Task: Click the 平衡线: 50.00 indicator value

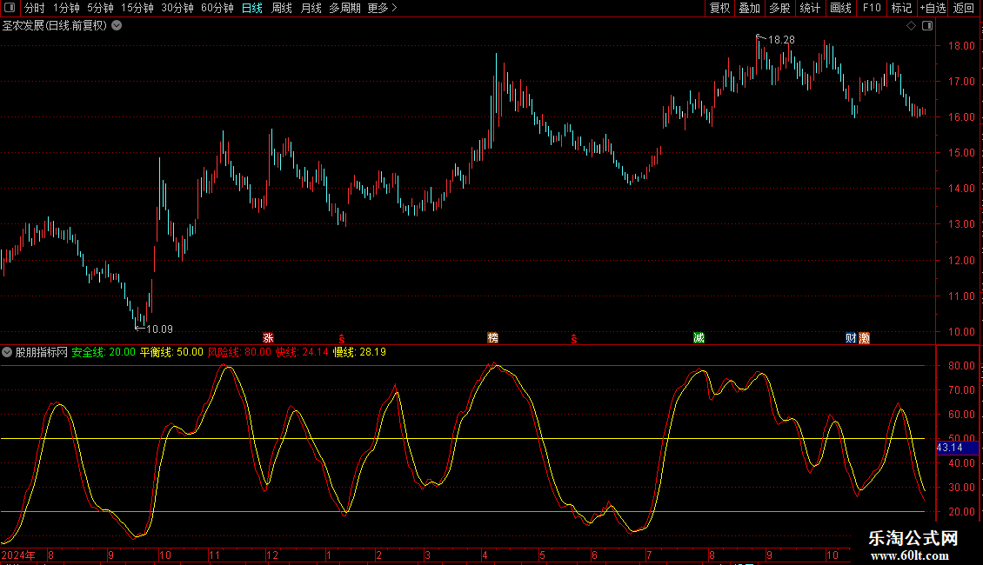Action: (x=171, y=352)
